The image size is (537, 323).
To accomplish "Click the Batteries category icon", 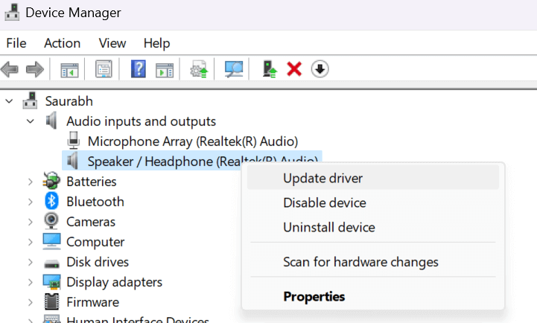I will tap(51, 181).
